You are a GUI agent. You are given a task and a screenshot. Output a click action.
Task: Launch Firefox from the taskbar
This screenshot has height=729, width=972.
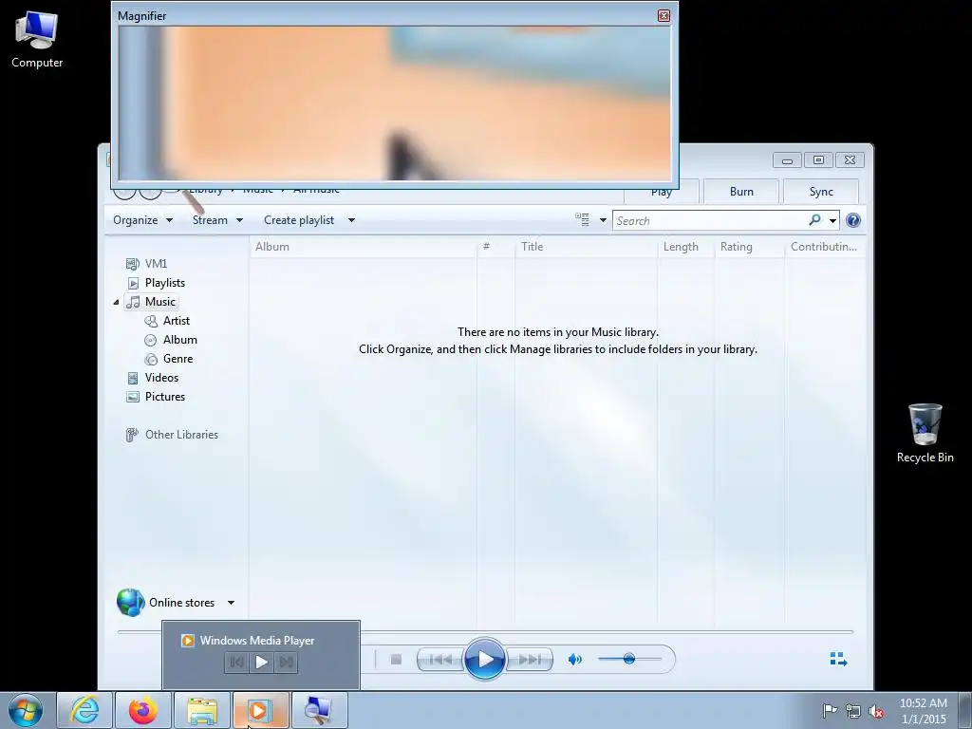pyautogui.click(x=142, y=710)
